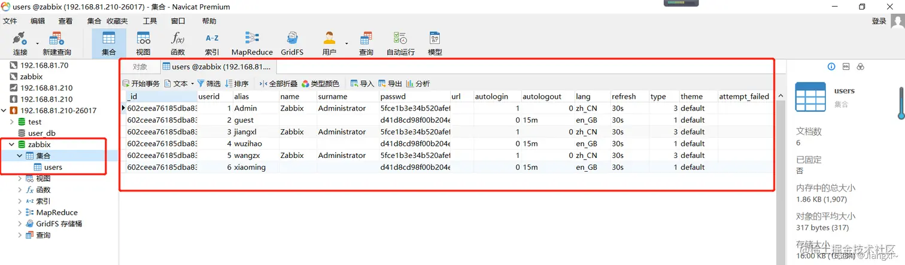Select the 集合 (Collection) toolbar button
The image size is (905, 265).
coord(109,44)
